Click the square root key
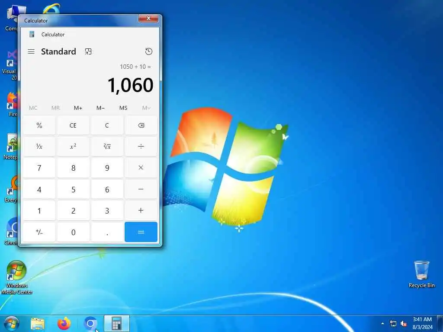 pyautogui.click(x=107, y=147)
